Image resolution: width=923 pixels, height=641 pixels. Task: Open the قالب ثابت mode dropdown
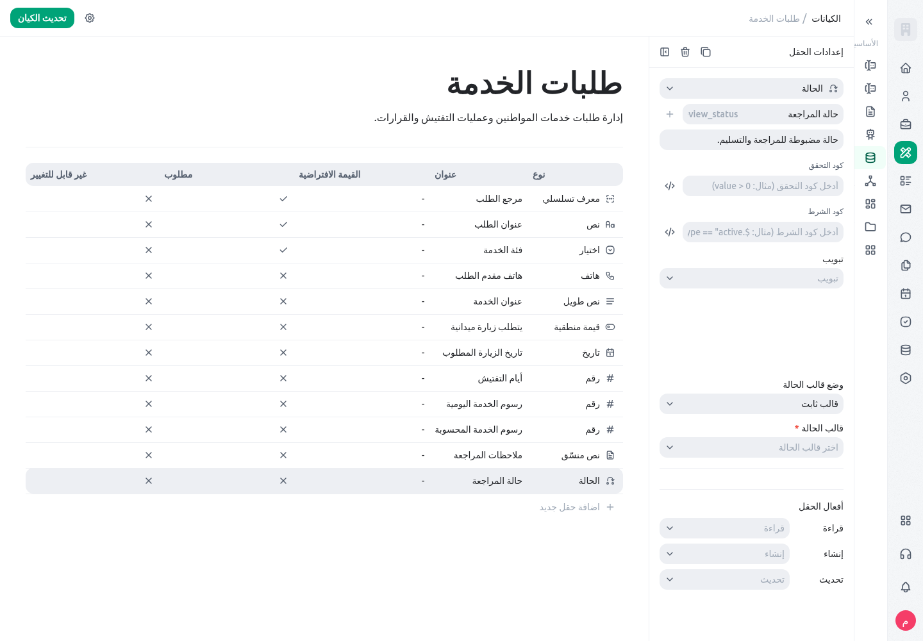[x=751, y=404]
